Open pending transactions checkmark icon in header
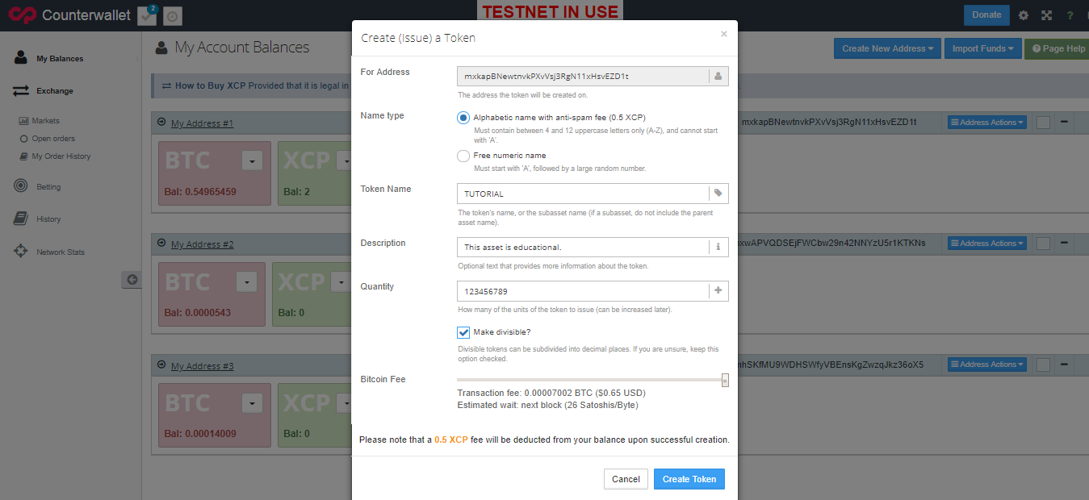The image size is (1089, 500). [x=146, y=15]
